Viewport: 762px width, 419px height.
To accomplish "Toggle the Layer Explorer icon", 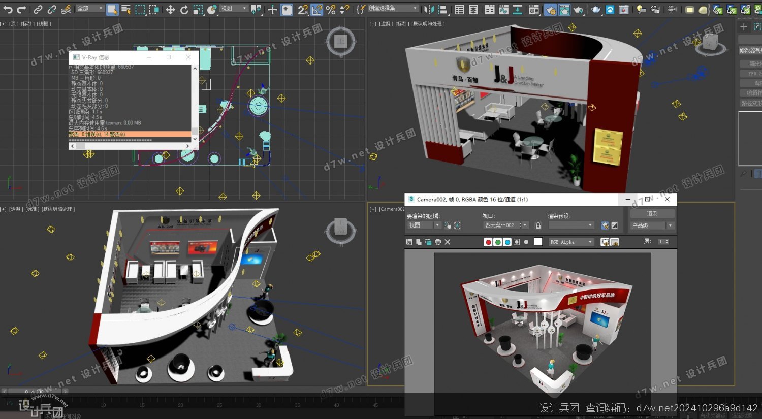I will [473, 10].
